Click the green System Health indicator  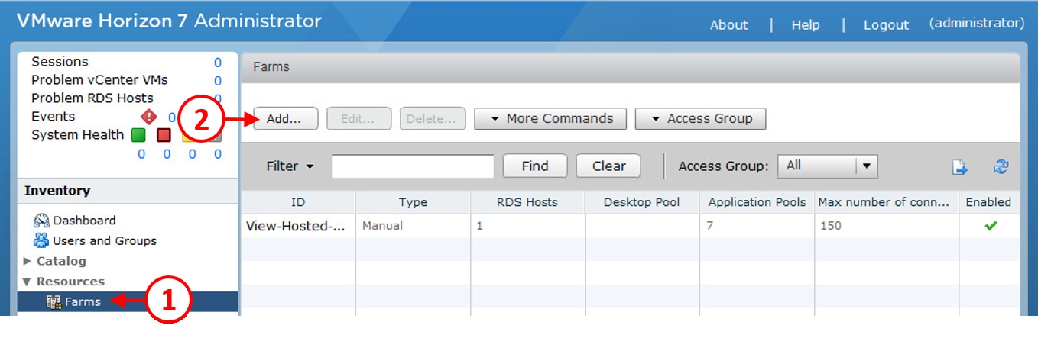pyautogui.click(x=138, y=135)
